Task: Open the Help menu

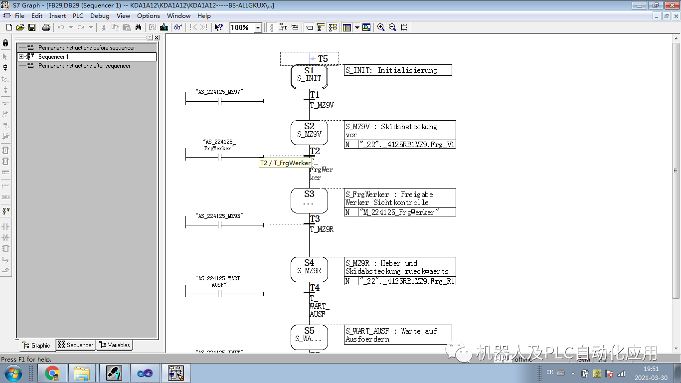Action: point(204,15)
